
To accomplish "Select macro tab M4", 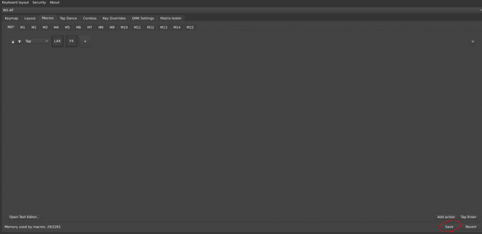I will point(56,28).
